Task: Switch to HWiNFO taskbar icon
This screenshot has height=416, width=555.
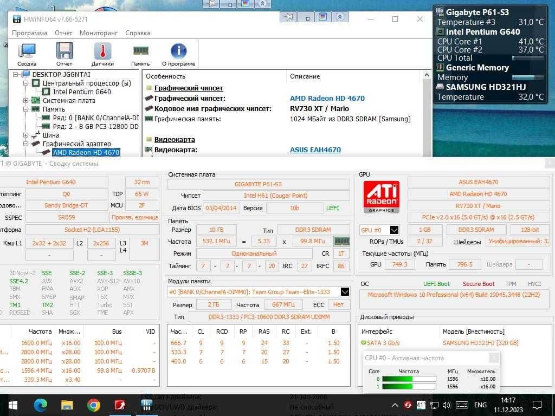Action: [146, 405]
